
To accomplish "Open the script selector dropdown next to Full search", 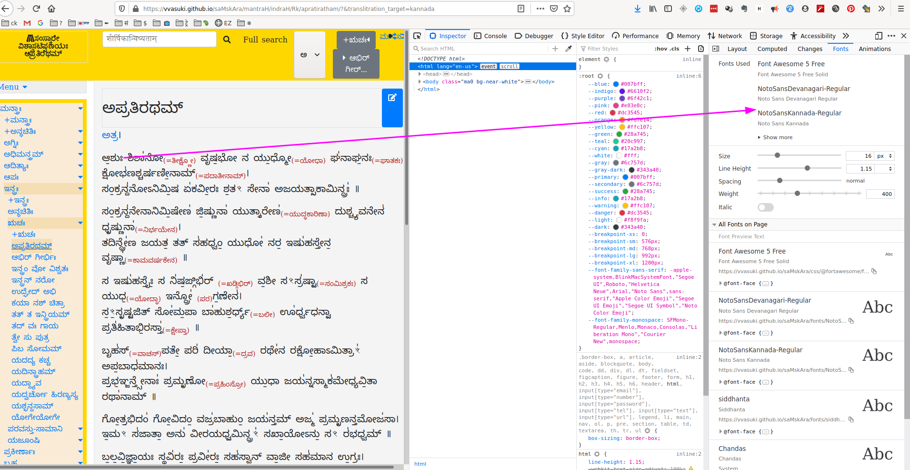I will click(x=310, y=55).
